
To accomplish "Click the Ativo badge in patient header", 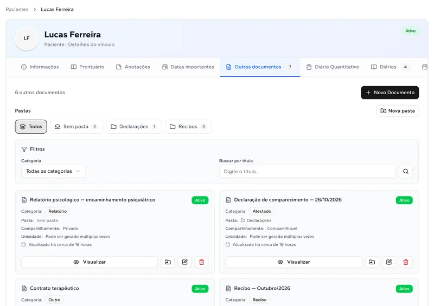I will click(411, 31).
